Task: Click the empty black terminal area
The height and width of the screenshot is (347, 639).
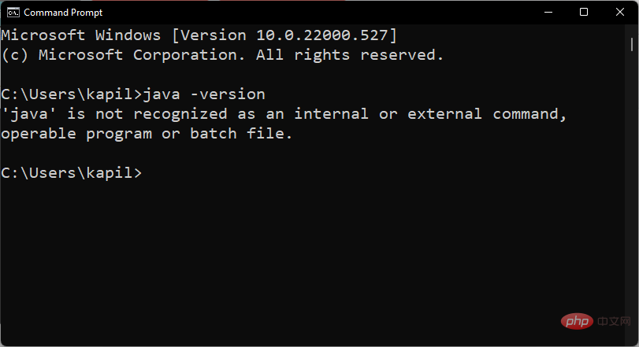Action: pyautogui.click(x=315, y=252)
